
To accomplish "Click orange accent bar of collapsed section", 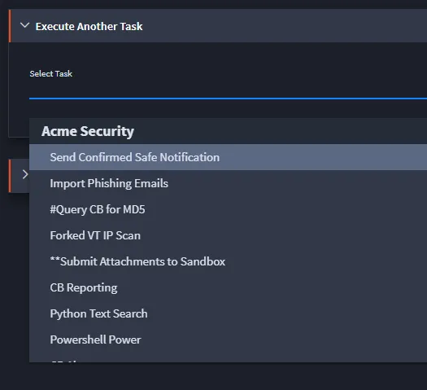I will tap(10, 176).
